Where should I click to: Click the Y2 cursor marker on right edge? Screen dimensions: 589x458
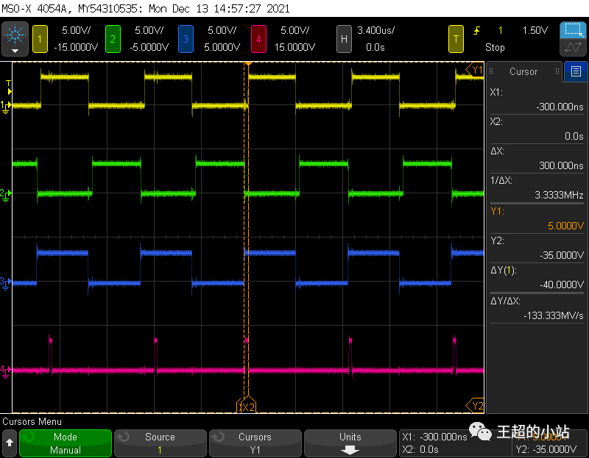pos(476,405)
